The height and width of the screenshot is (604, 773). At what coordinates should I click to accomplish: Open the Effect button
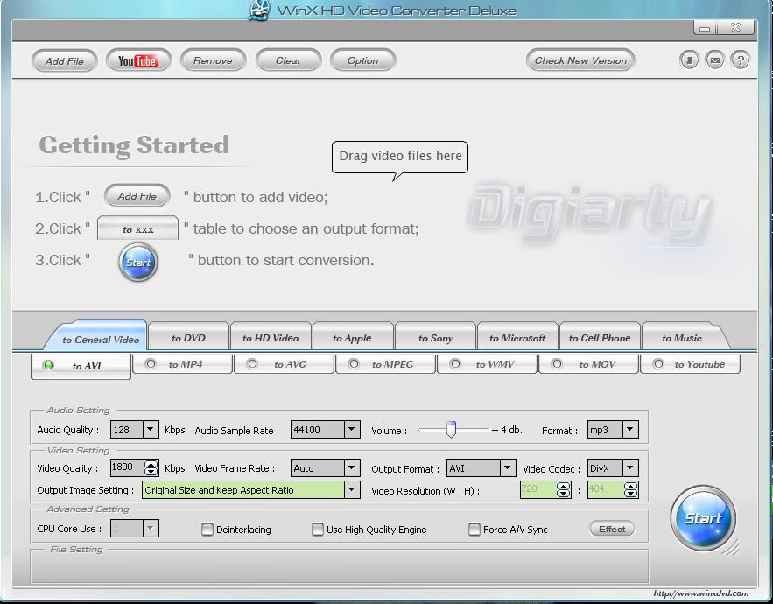(612, 529)
